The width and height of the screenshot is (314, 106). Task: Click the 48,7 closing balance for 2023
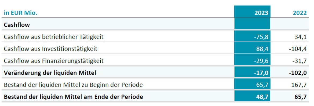[262, 97]
